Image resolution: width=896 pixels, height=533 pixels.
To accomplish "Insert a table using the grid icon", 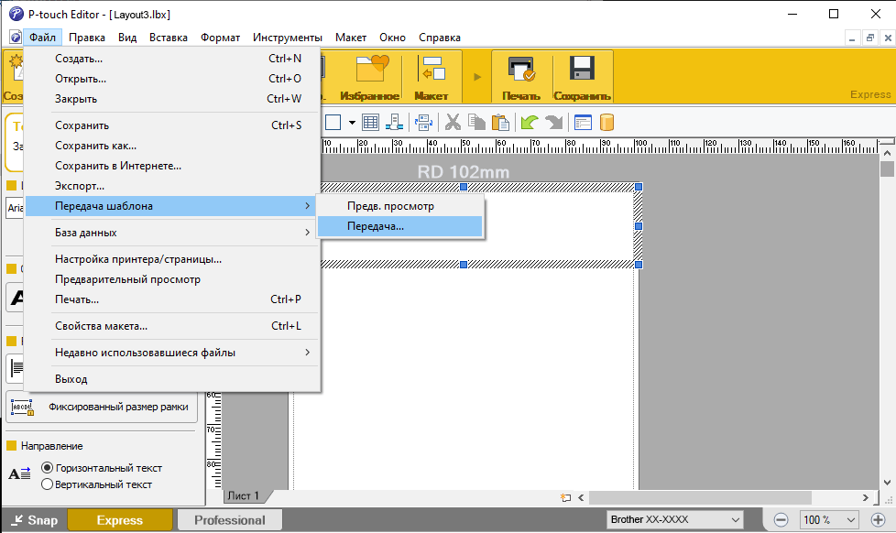I will point(371,122).
